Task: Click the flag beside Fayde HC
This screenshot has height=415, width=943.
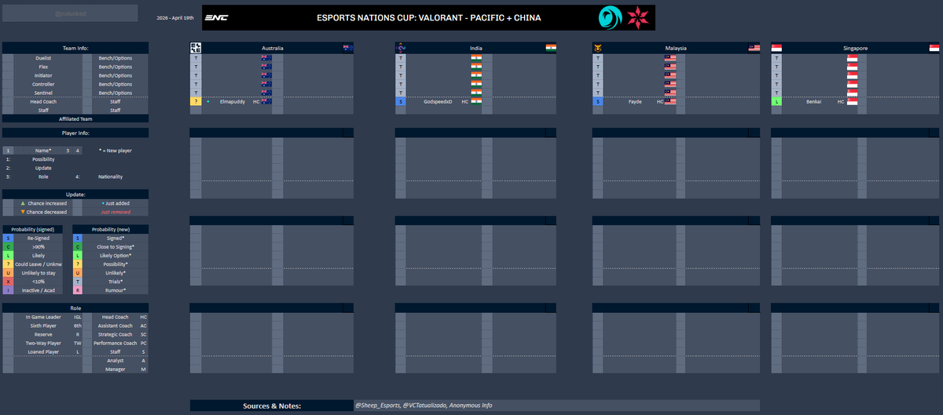Action: 670,101
